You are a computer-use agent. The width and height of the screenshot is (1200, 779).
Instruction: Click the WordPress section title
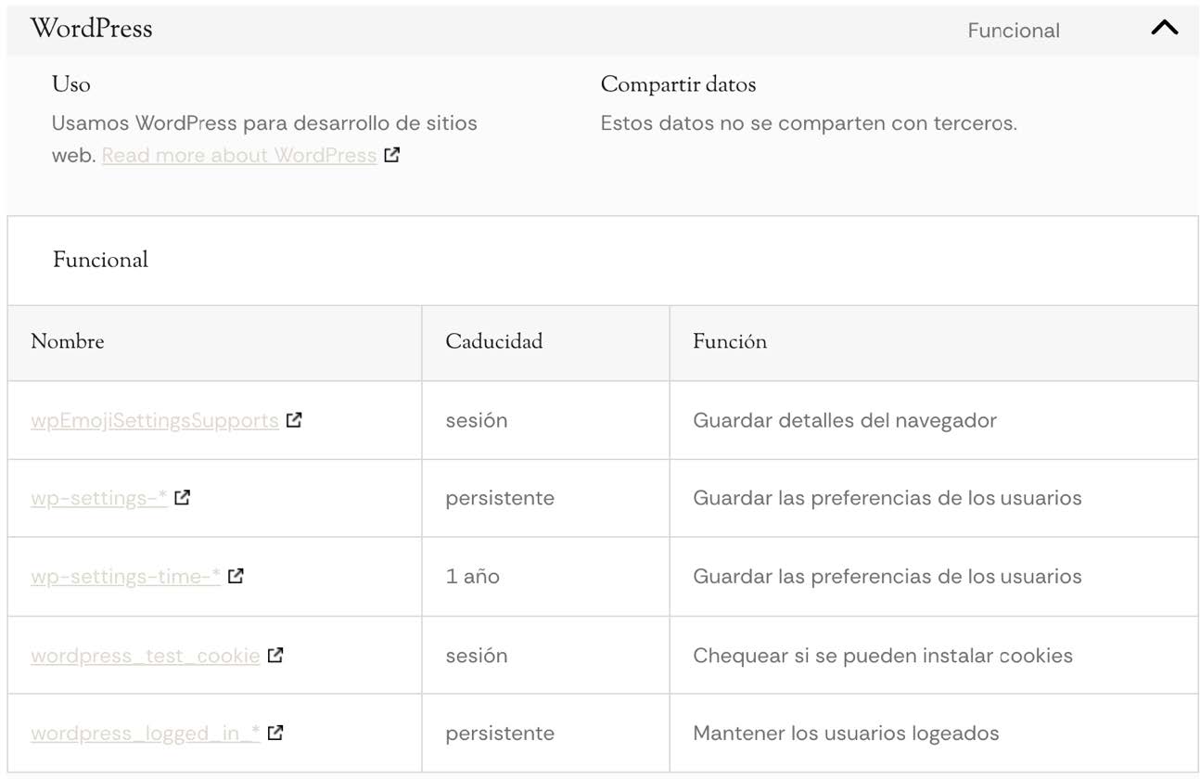pos(91,29)
